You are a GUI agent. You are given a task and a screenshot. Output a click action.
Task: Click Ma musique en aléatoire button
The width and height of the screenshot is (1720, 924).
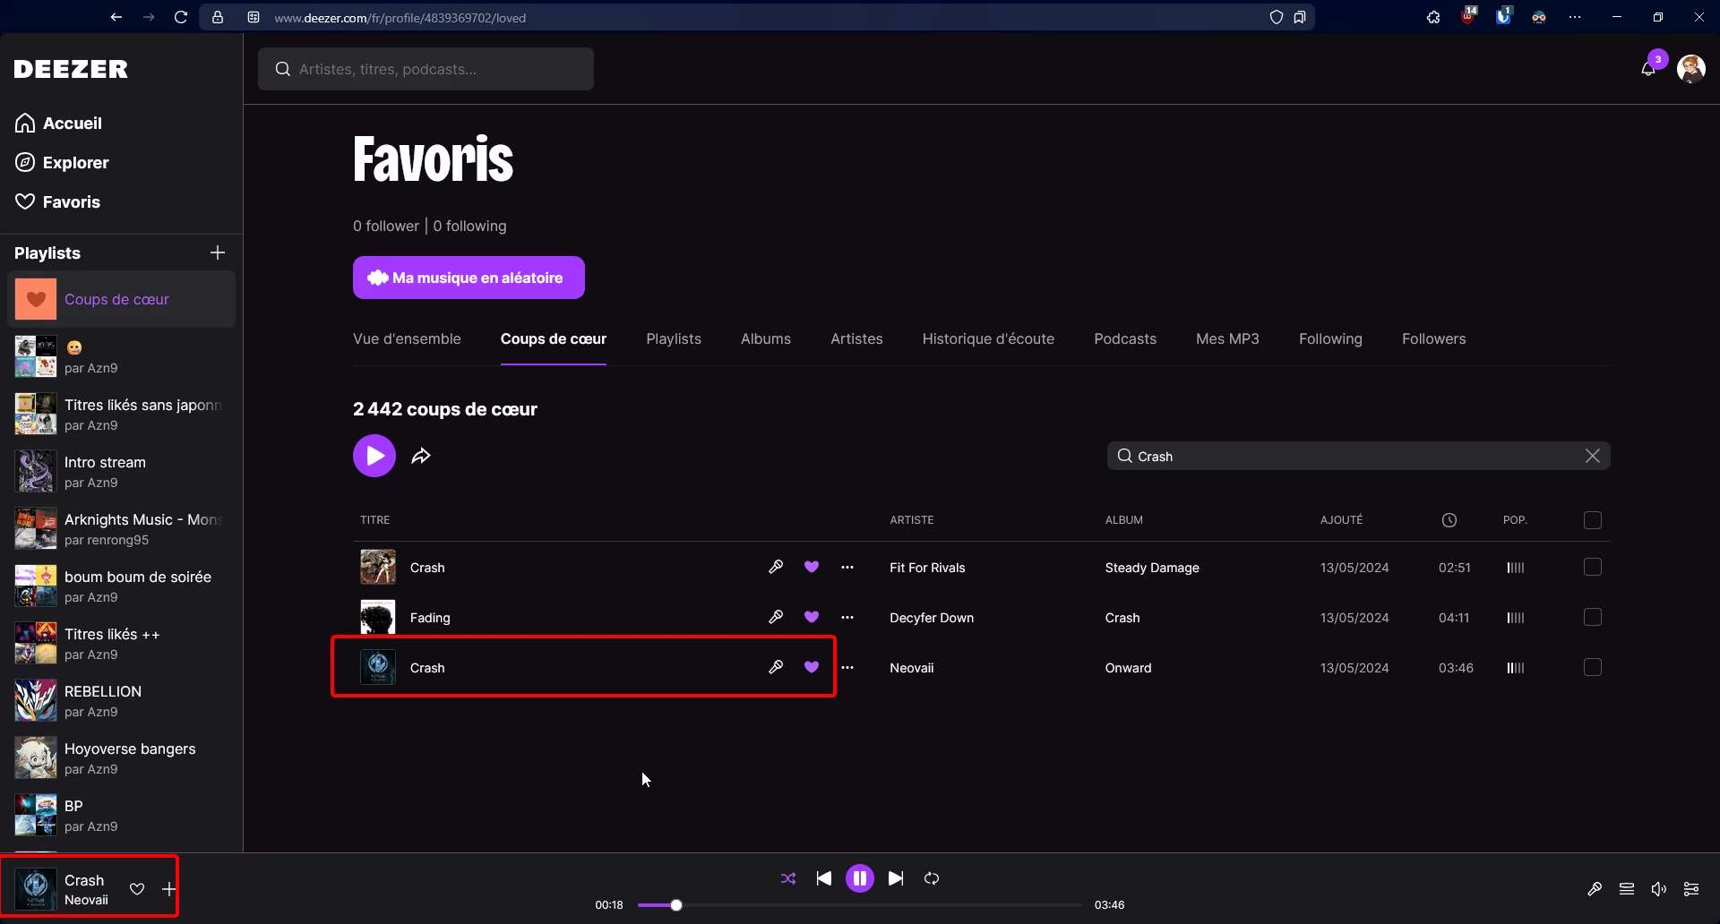click(x=469, y=278)
